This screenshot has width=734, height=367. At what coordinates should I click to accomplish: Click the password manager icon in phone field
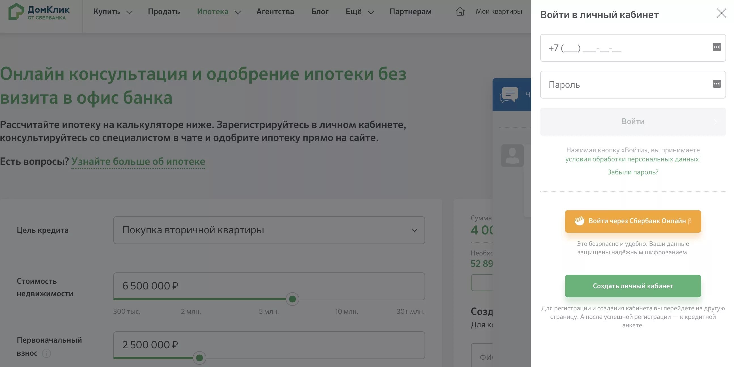(717, 47)
